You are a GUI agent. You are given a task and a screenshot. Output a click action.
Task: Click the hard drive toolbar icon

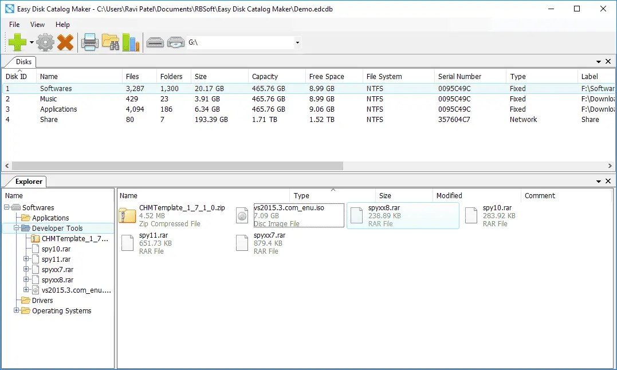point(155,42)
